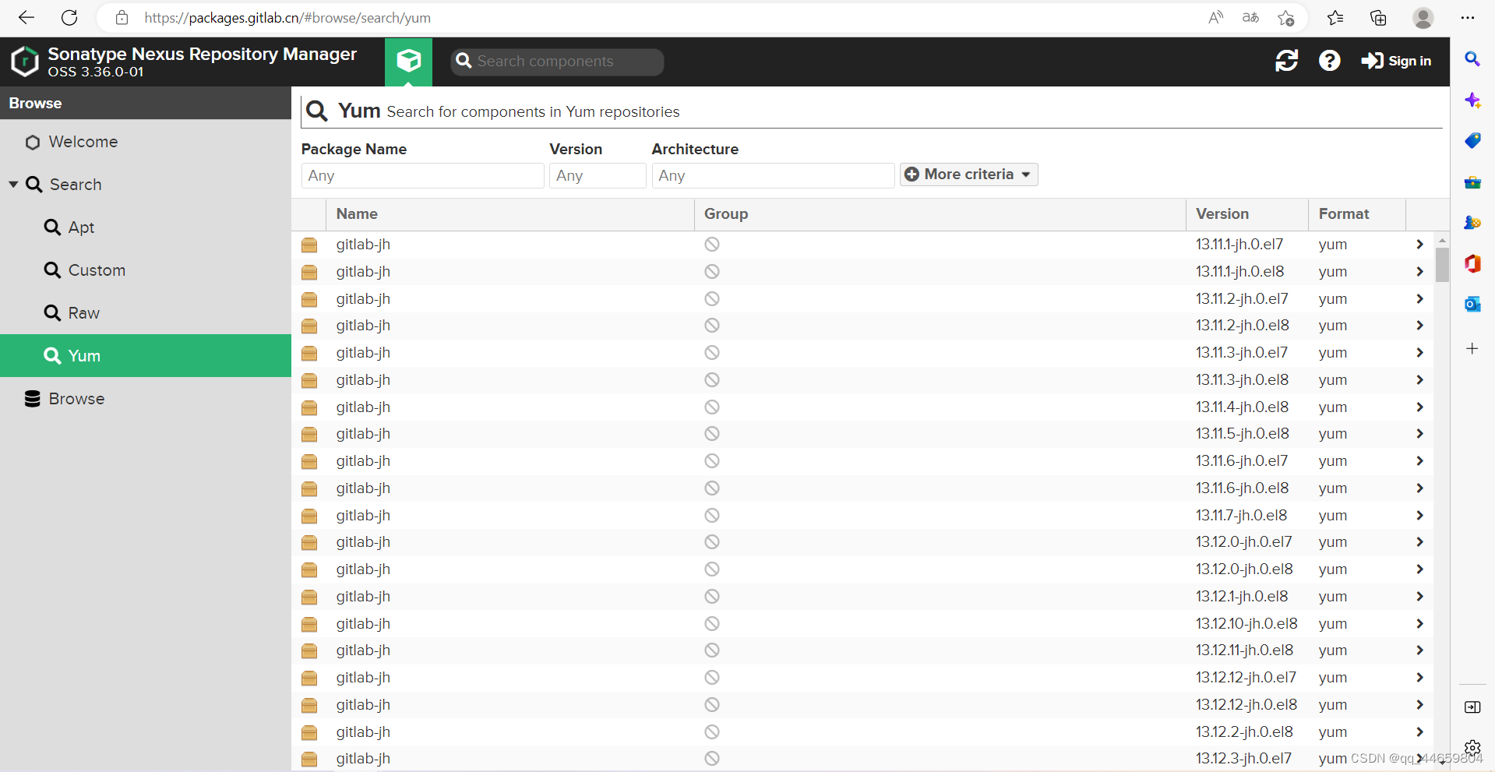Add page to favorites star icon
The width and height of the screenshot is (1495, 772).
(x=1285, y=17)
